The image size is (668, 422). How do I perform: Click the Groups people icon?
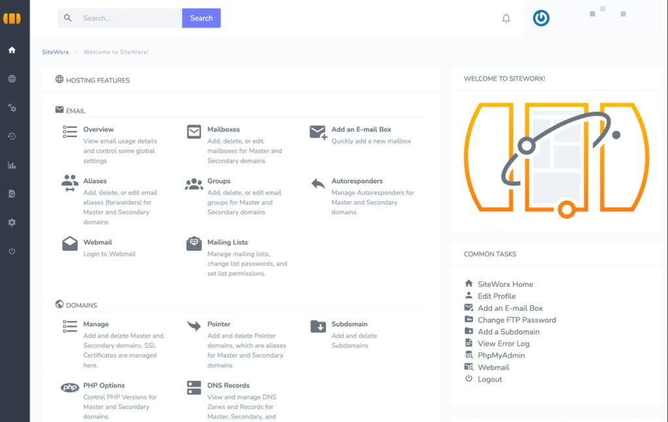point(194,184)
